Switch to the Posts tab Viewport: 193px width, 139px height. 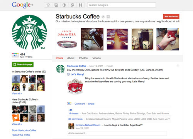pyautogui.click(x=59, y=58)
